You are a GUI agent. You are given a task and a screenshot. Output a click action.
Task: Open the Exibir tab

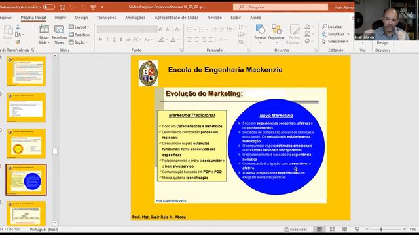coord(236,18)
